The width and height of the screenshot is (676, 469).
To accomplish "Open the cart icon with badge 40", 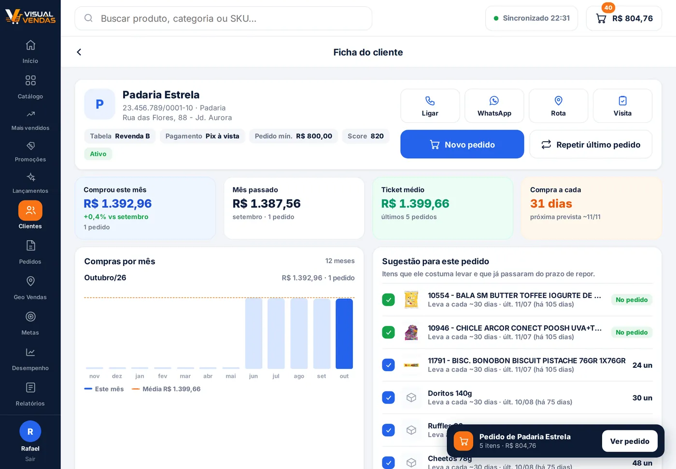I will (601, 18).
